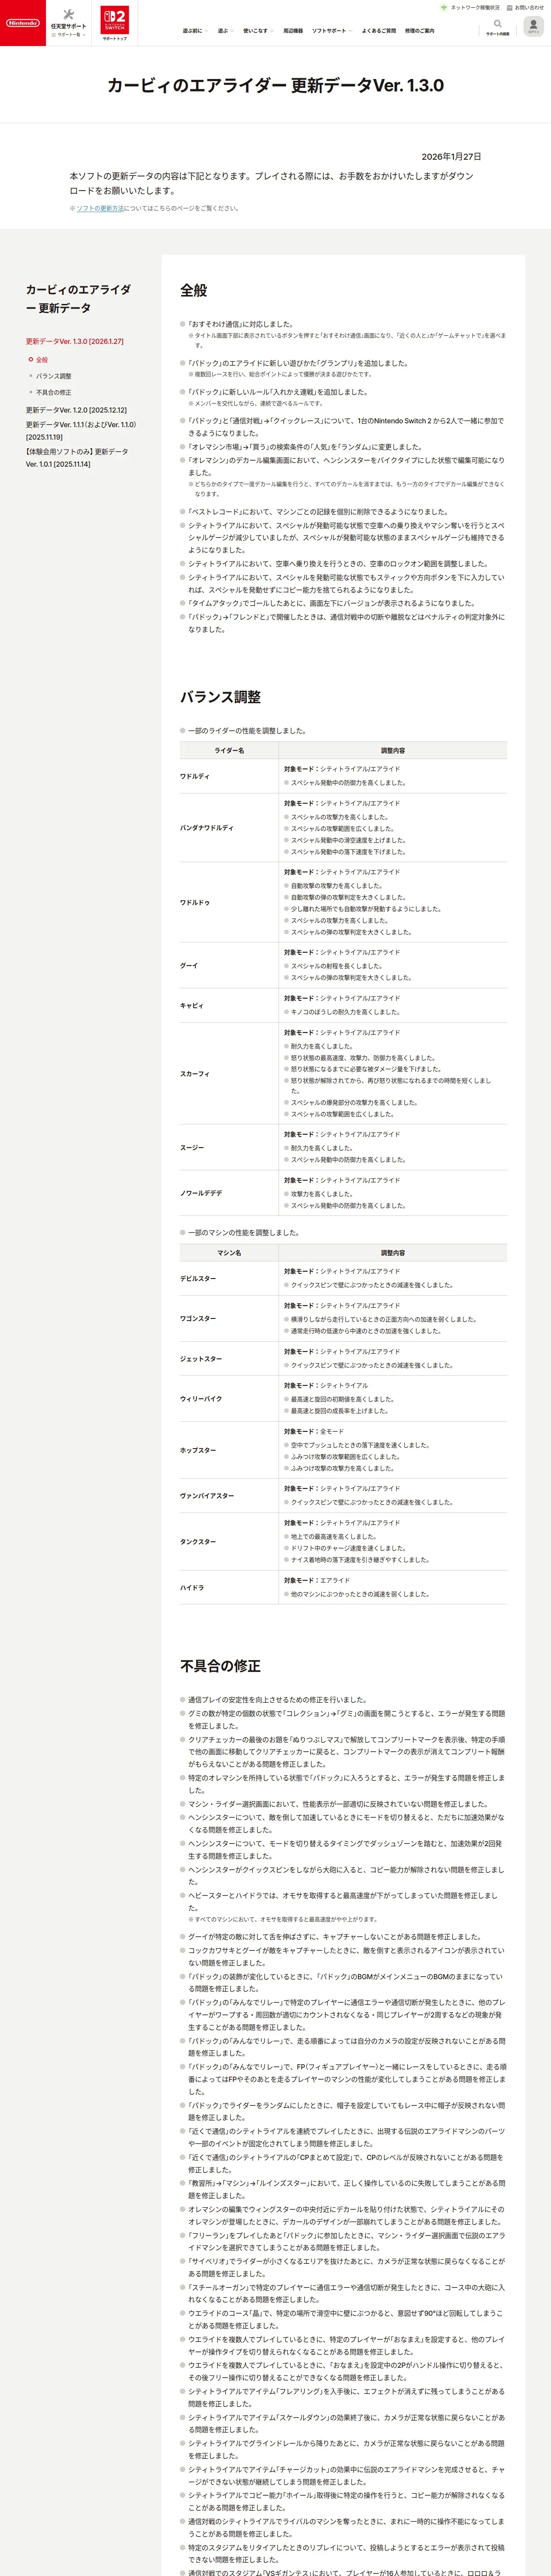The image size is (551, 2576).
Task: Click the first rider row name ワドルディ
Action: click(x=195, y=776)
